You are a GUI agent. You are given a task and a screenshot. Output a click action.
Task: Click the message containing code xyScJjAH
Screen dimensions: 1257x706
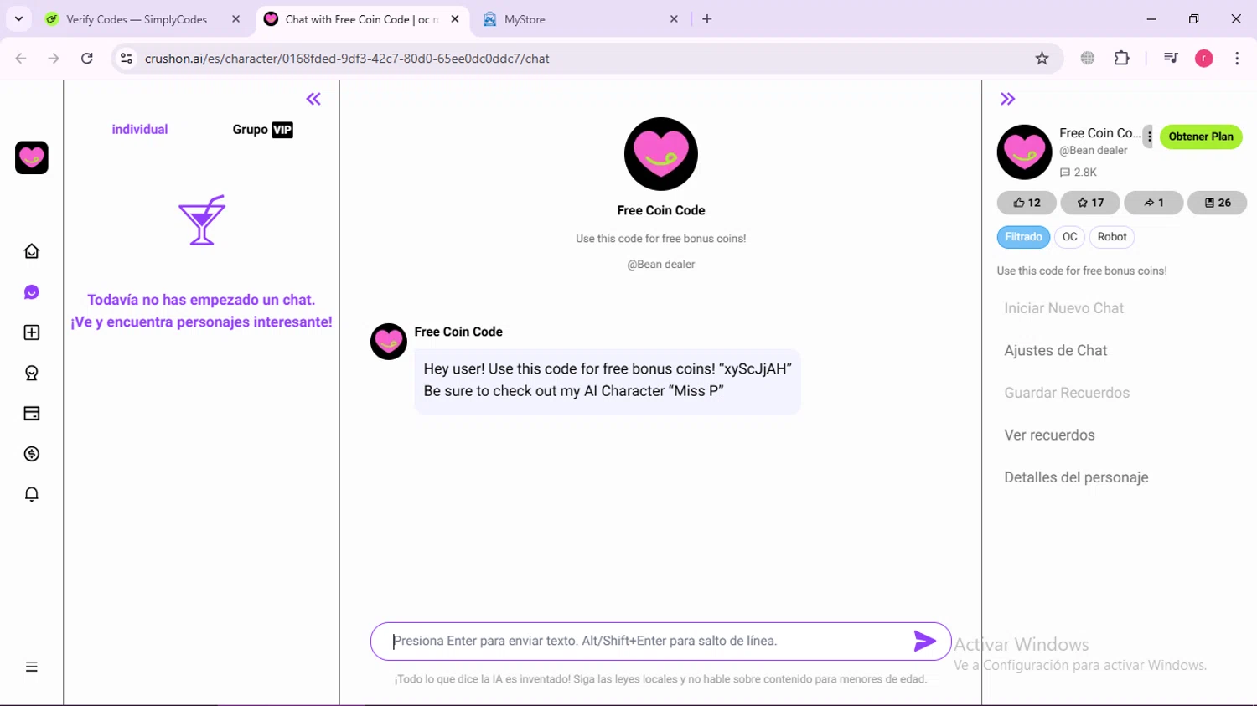pos(608,380)
